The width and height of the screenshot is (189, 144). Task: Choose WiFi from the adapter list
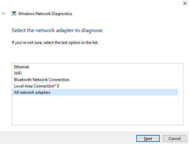click(x=95, y=73)
